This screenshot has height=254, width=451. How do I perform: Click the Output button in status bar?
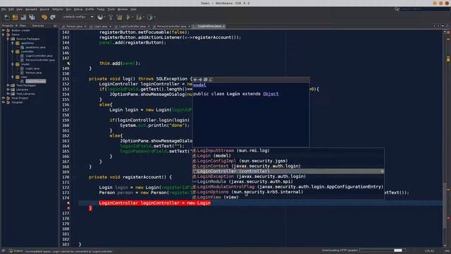tap(16, 251)
